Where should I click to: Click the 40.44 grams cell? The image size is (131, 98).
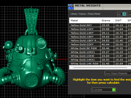tap(107, 44)
